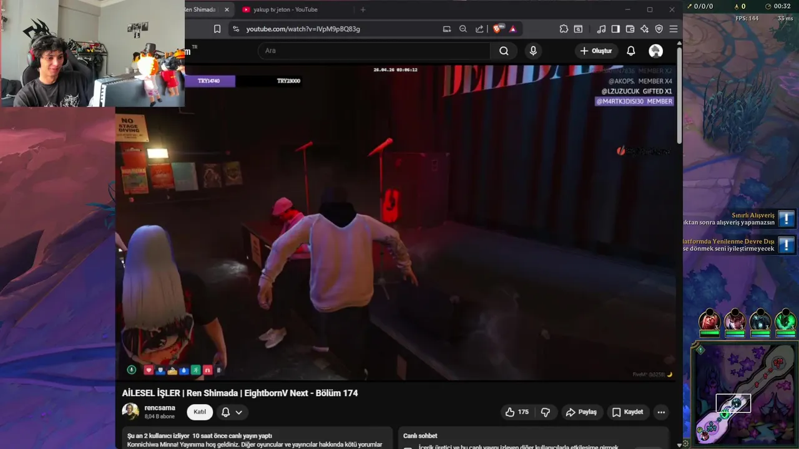The height and width of the screenshot is (449, 799).
Task: Like the video with 175 likes
Action: [x=517, y=412]
